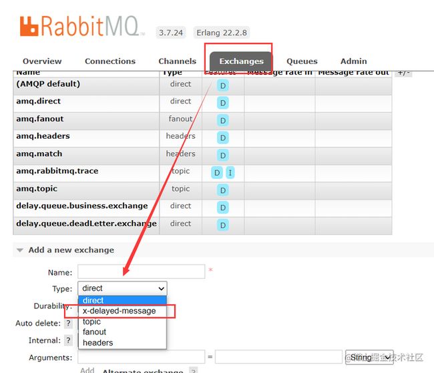Open the (AMQP default) exchange
Image resolution: width=434 pixels, height=373 pixels.
[48, 84]
